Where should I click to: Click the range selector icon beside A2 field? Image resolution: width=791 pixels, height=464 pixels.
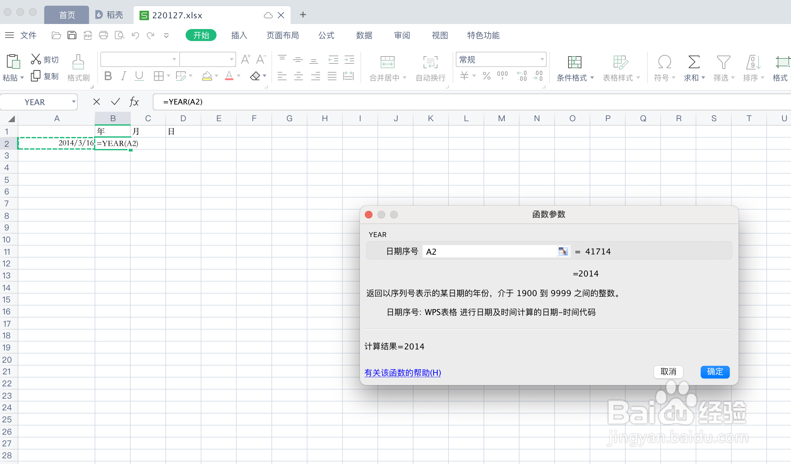(x=563, y=251)
